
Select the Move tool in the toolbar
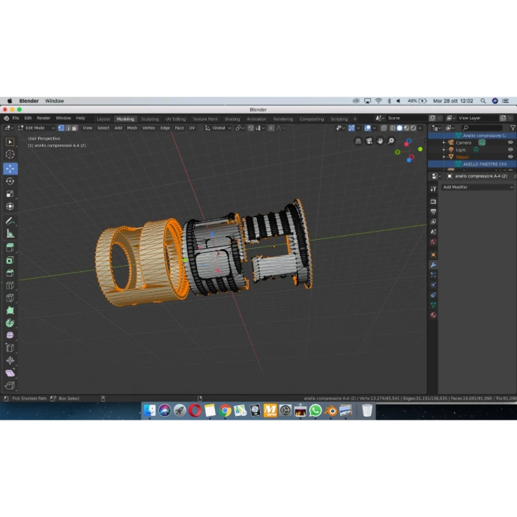coord(10,169)
